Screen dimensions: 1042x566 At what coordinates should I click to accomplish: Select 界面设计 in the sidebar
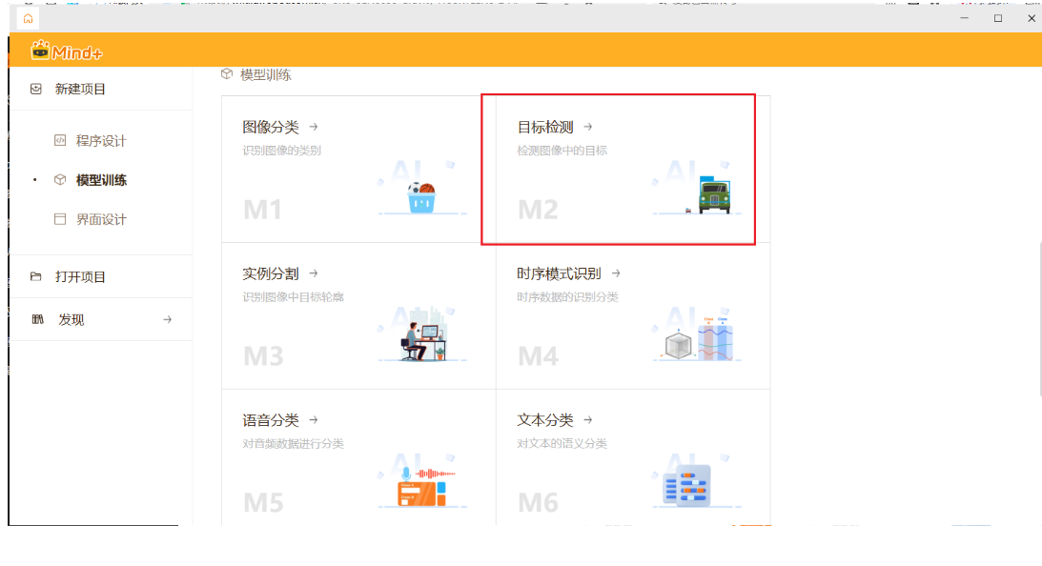101,219
